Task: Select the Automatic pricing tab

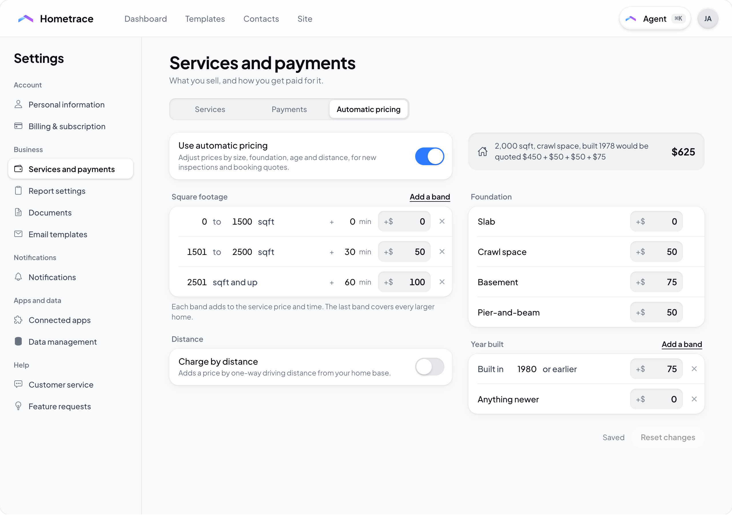Action: 368,109
